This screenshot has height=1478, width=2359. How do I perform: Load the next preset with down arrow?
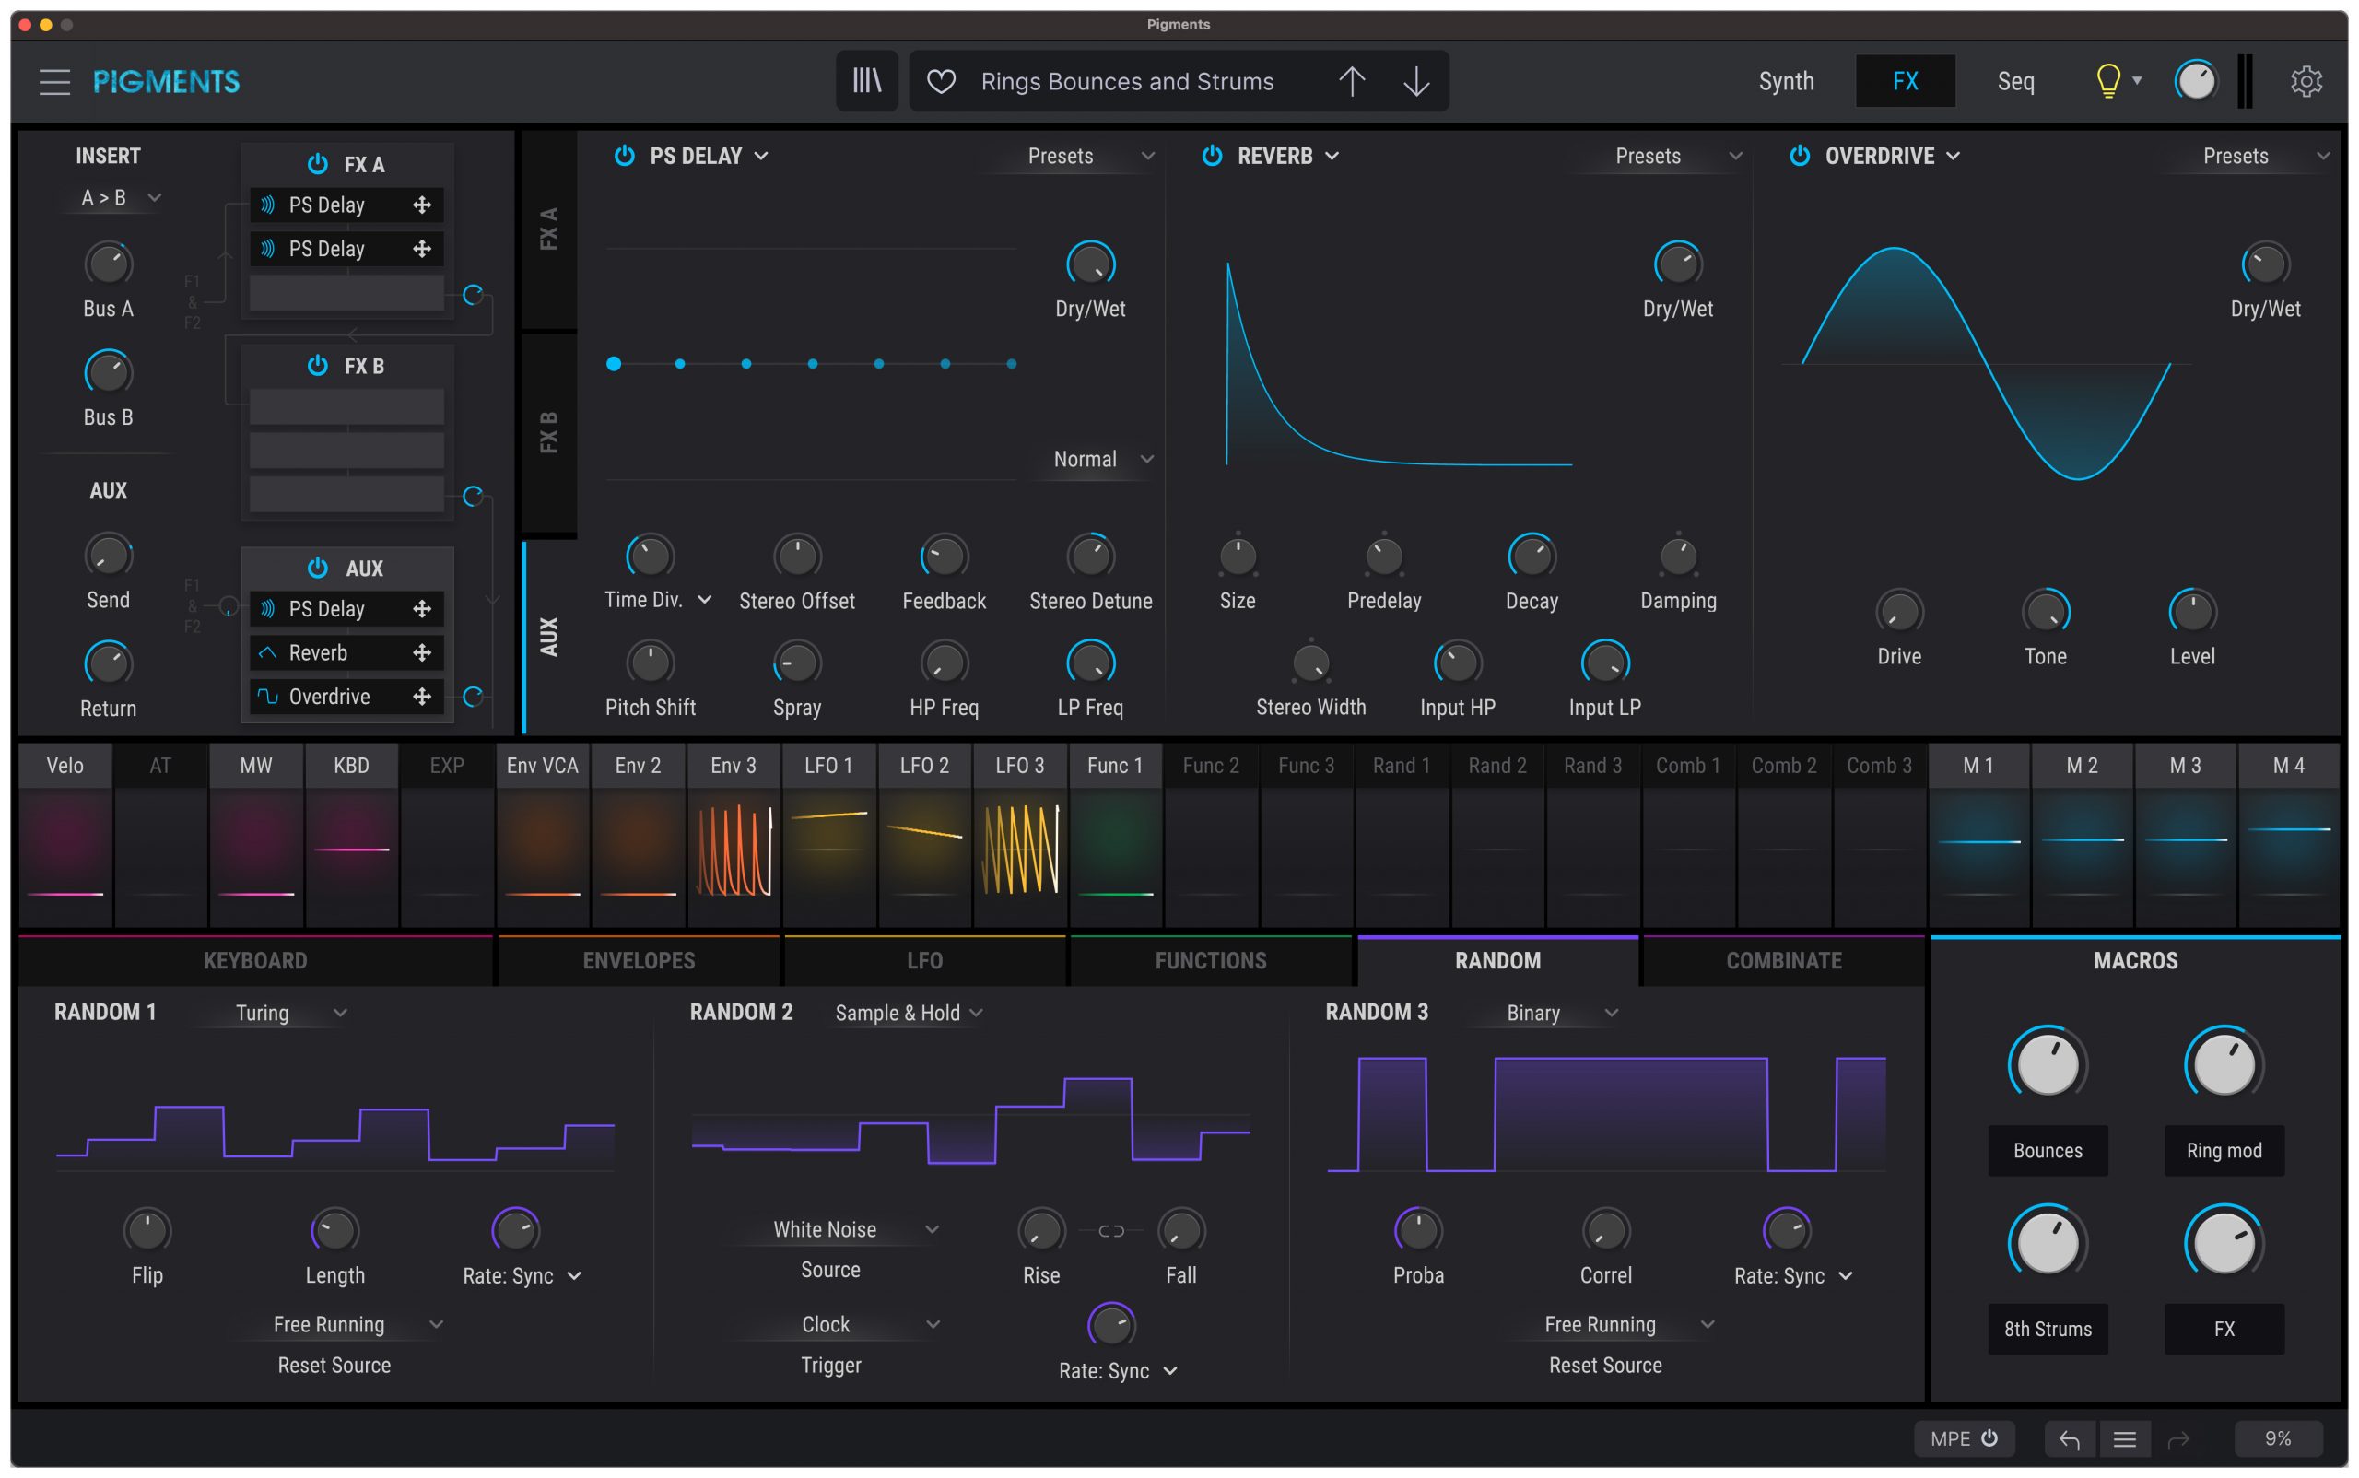tap(1415, 81)
